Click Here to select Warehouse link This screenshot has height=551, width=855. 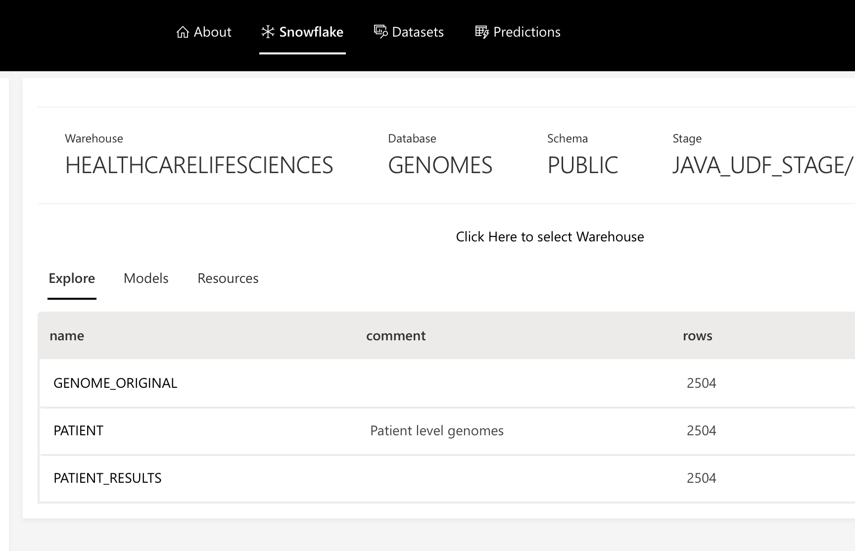click(550, 237)
